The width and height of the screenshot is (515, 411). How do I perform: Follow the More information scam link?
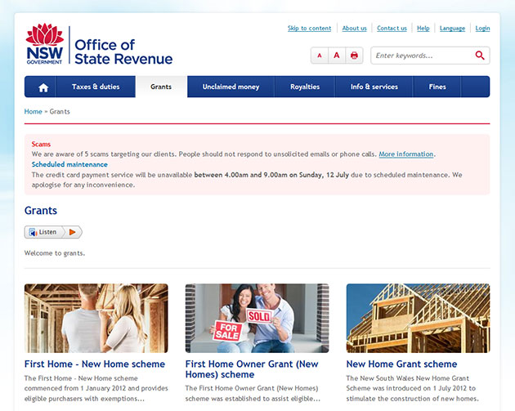(x=406, y=154)
